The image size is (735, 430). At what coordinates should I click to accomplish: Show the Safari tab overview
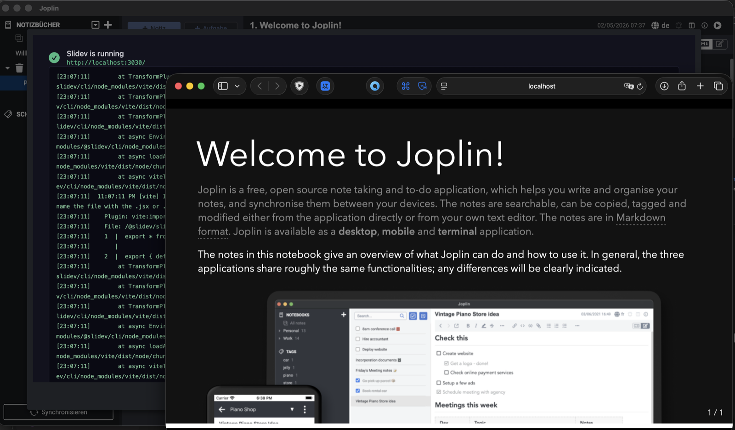[x=718, y=86]
